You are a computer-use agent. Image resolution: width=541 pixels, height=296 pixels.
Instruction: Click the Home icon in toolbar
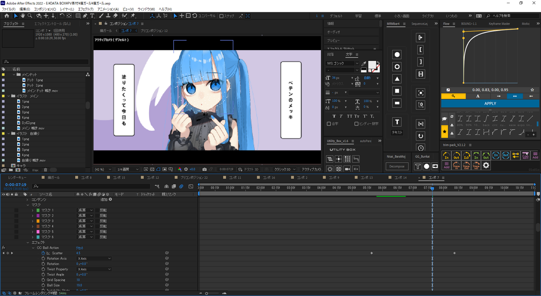pos(7,16)
